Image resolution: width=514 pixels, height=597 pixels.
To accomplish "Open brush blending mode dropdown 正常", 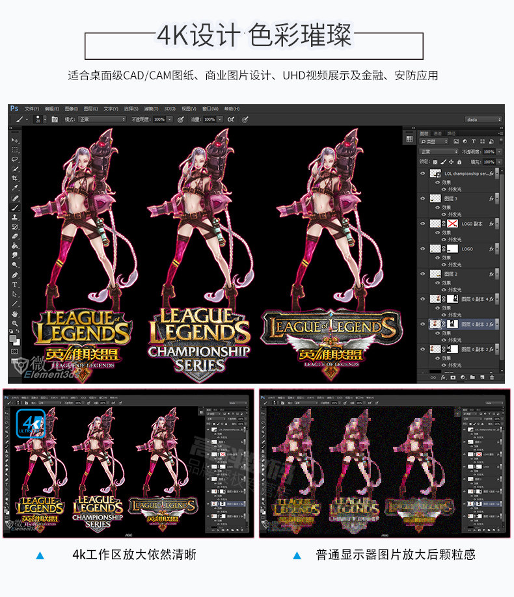I will [102, 120].
